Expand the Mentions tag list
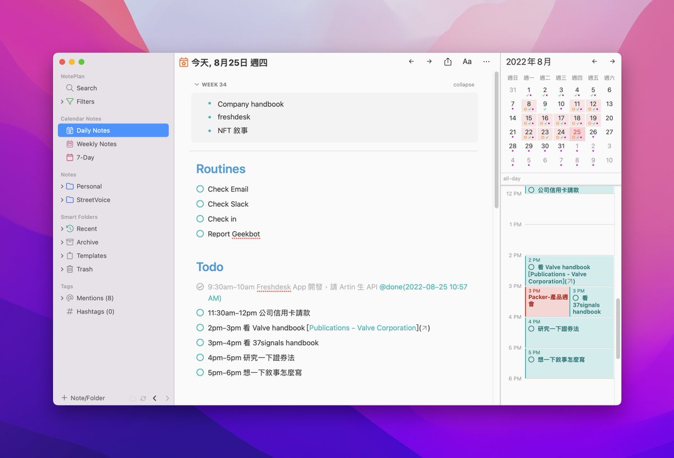Viewport: 674px width, 458px height. point(63,298)
